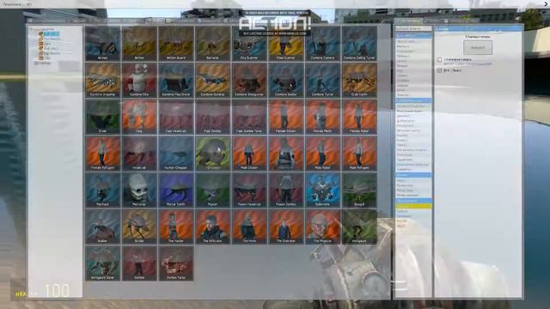Select the Headcrab NPC icon
Screen dimensions: 550x309
pos(139,154)
